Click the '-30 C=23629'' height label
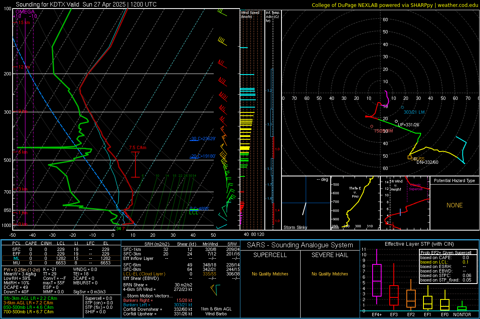 202,139
